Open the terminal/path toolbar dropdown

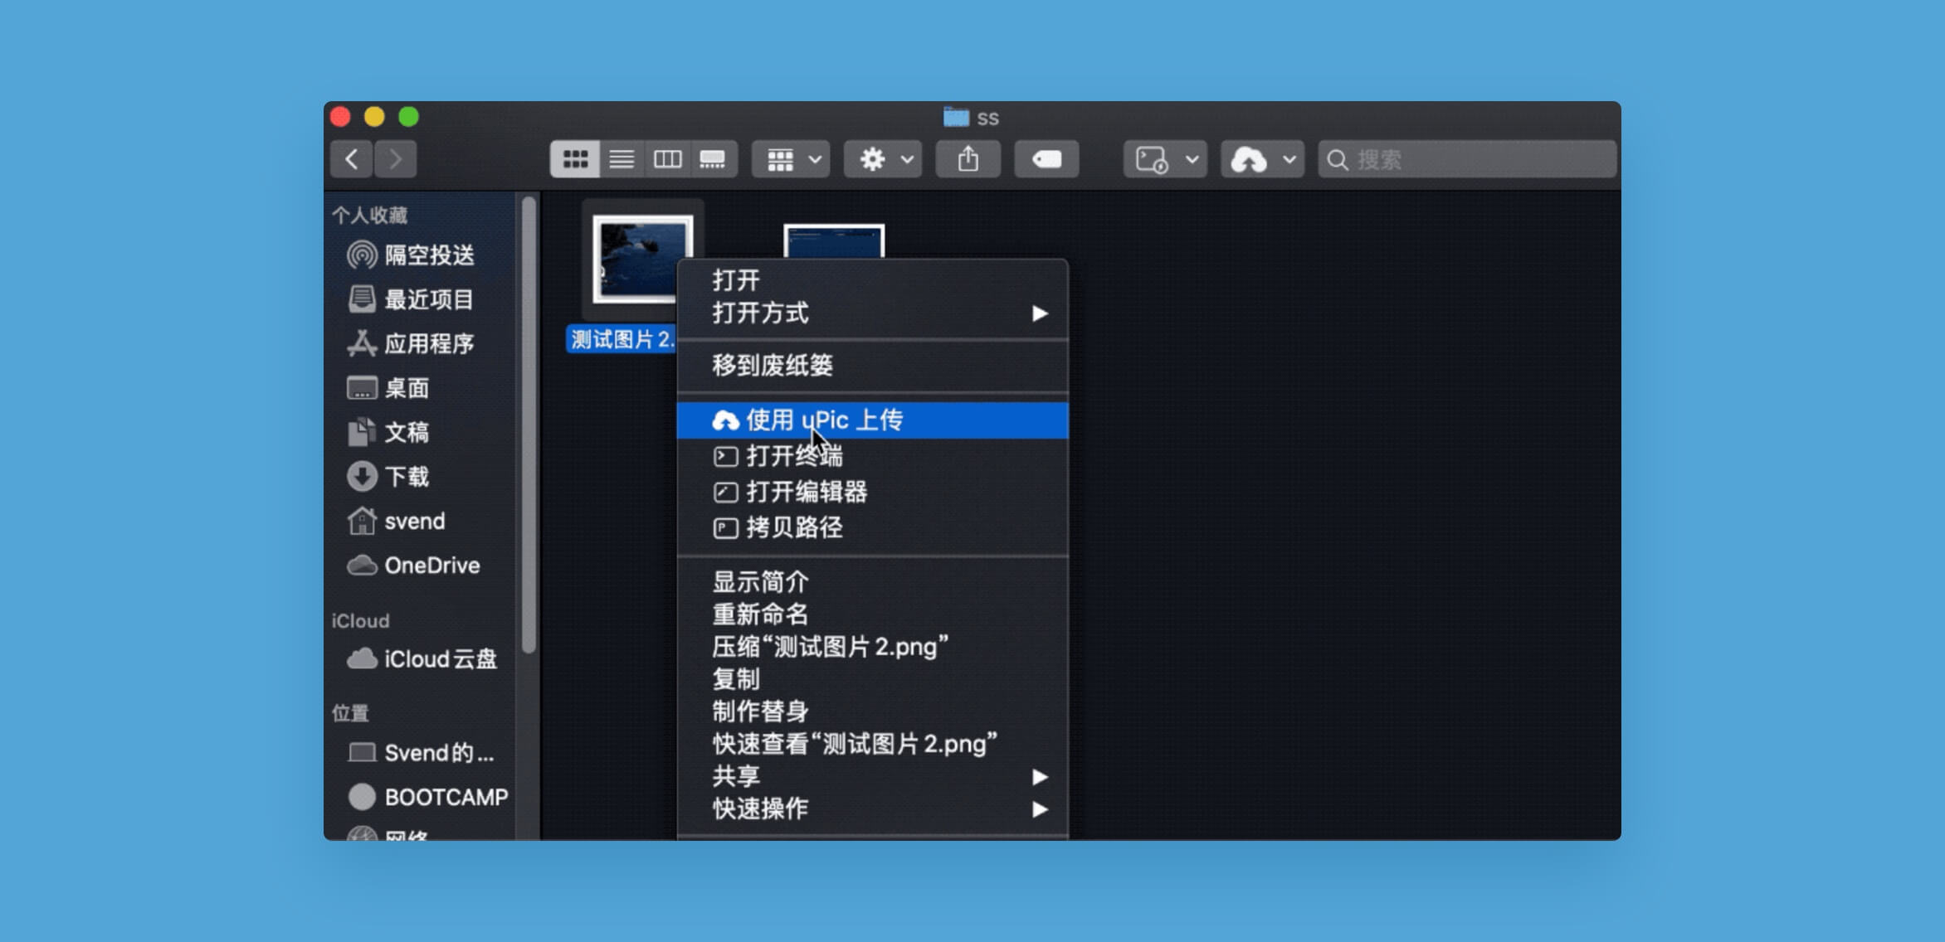(1165, 159)
